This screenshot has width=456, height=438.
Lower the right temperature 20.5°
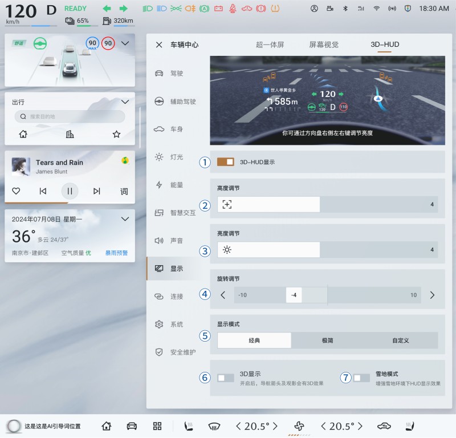323,427
